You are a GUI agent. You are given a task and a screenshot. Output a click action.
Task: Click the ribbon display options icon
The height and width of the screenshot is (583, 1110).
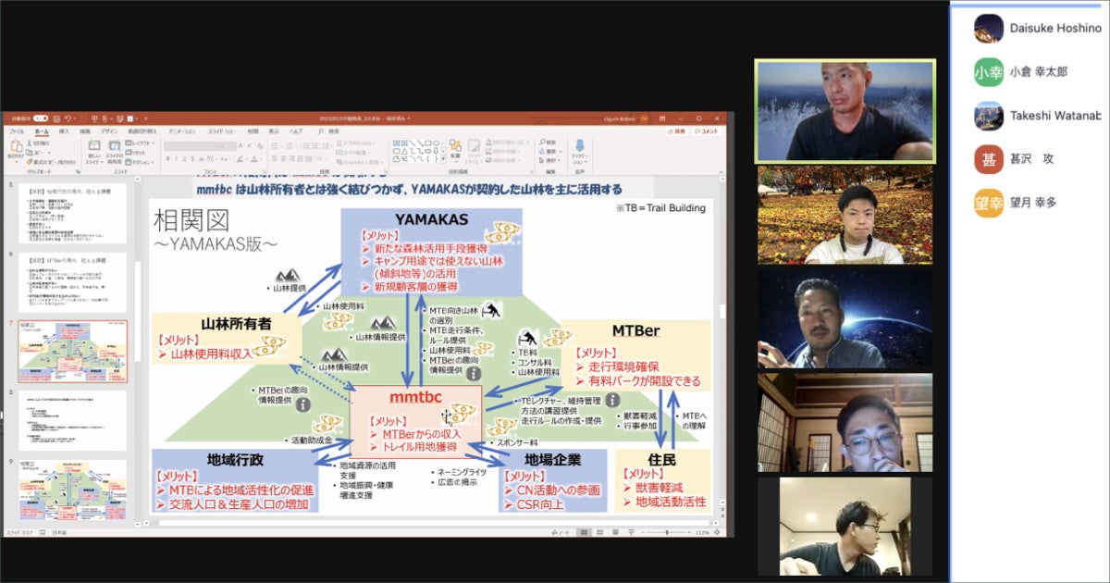[662, 118]
